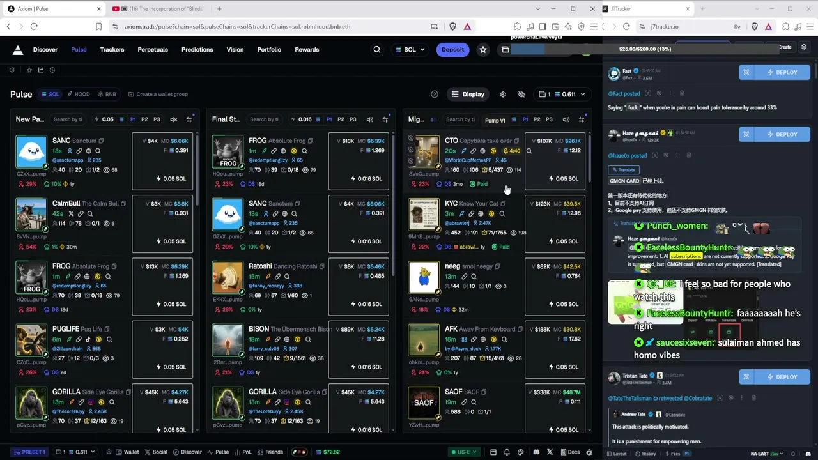818x460 pixels.
Task: Open Pulse settings gear next to Display
Action: pos(503,95)
